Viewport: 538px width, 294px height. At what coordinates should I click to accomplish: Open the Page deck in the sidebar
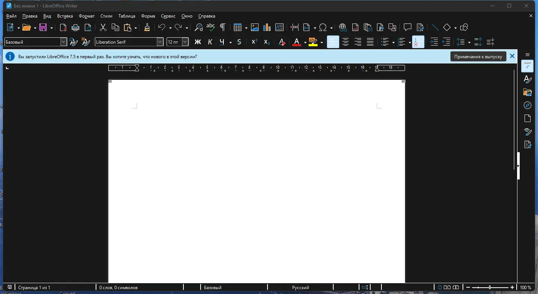tap(528, 118)
